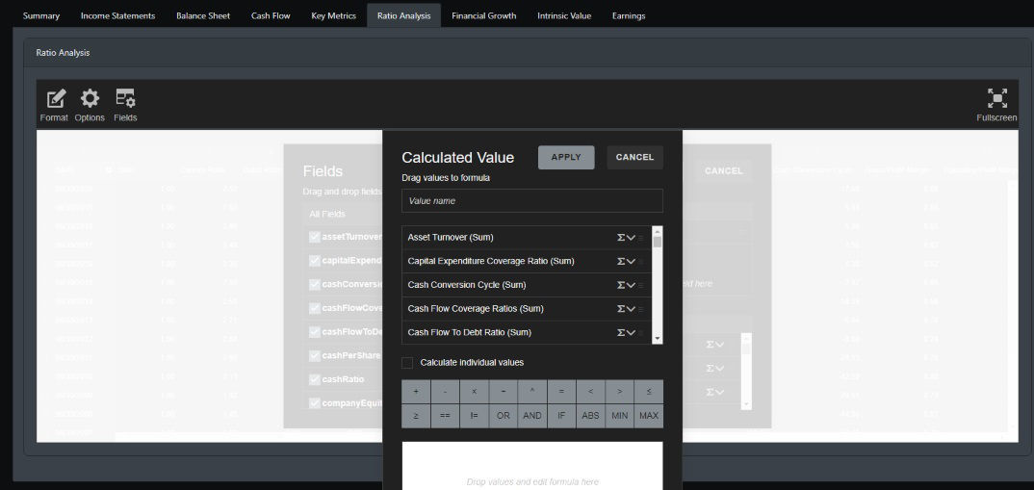Insert the equals operator

(x=561, y=392)
